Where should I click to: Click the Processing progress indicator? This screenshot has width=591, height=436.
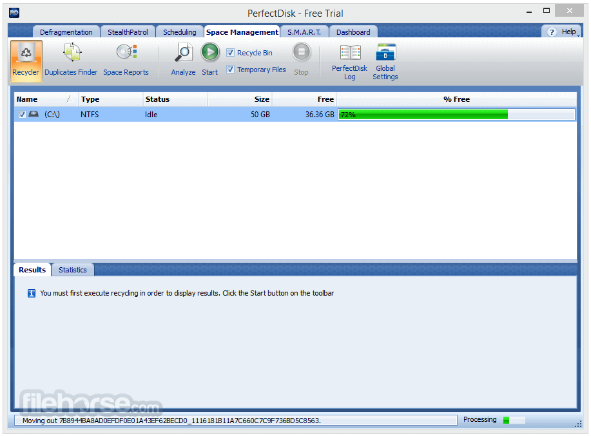[x=514, y=420]
